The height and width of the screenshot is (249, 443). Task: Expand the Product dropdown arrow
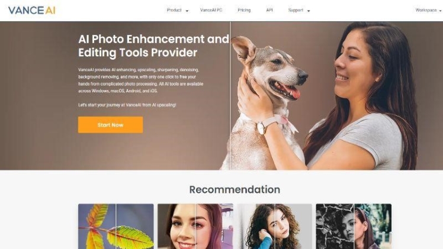187,11
